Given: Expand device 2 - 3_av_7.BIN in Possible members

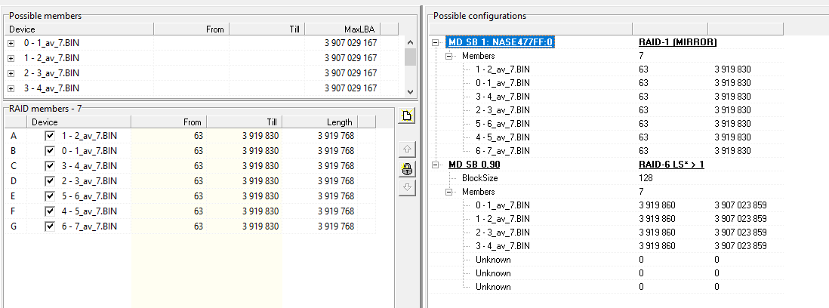Looking at the screenshot, I should click(x=11, y=73).
